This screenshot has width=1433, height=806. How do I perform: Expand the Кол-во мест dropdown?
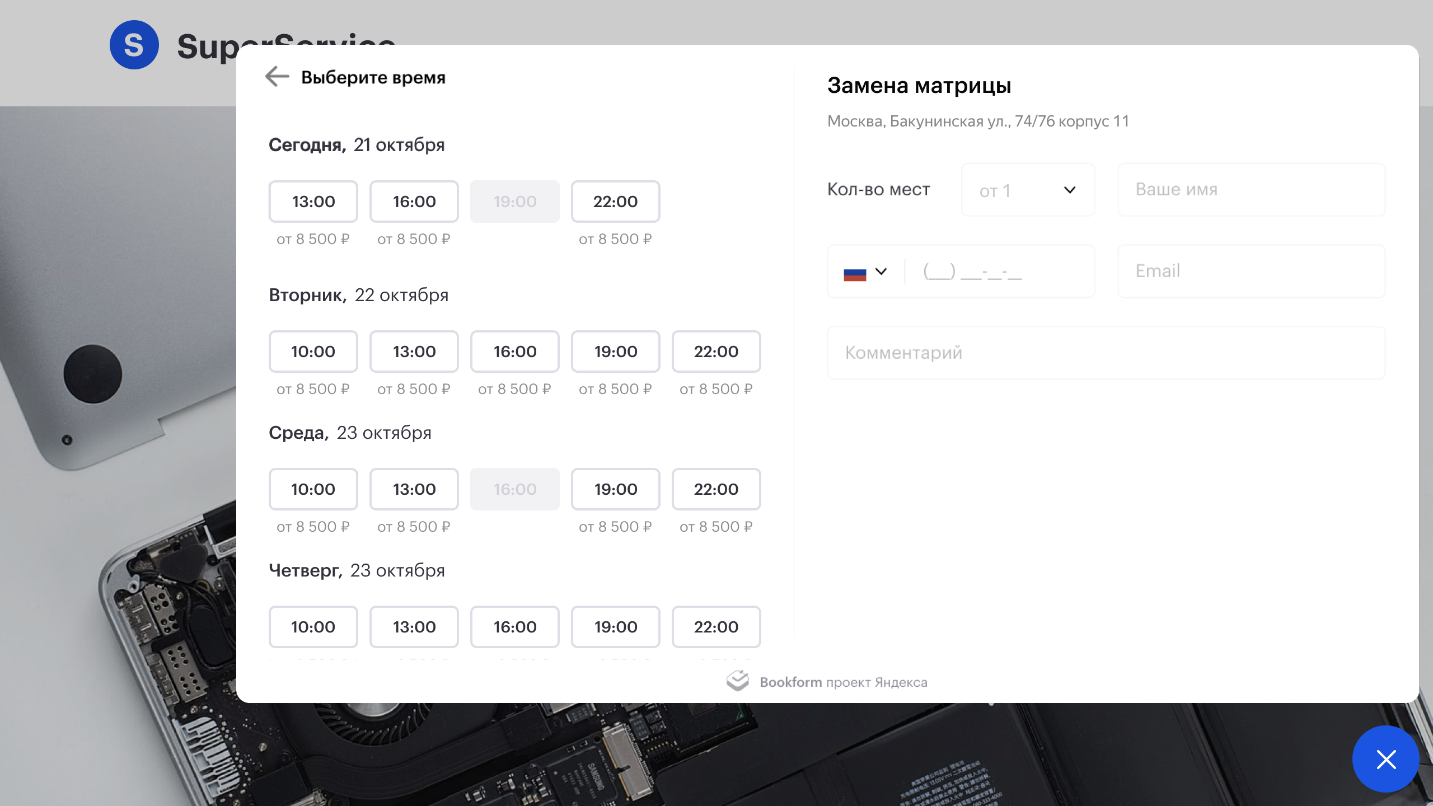pyautogui.click(x=1028, y=190)
